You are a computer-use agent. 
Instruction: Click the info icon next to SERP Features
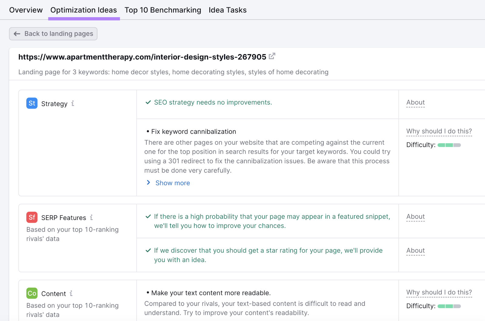click(92, 217)
